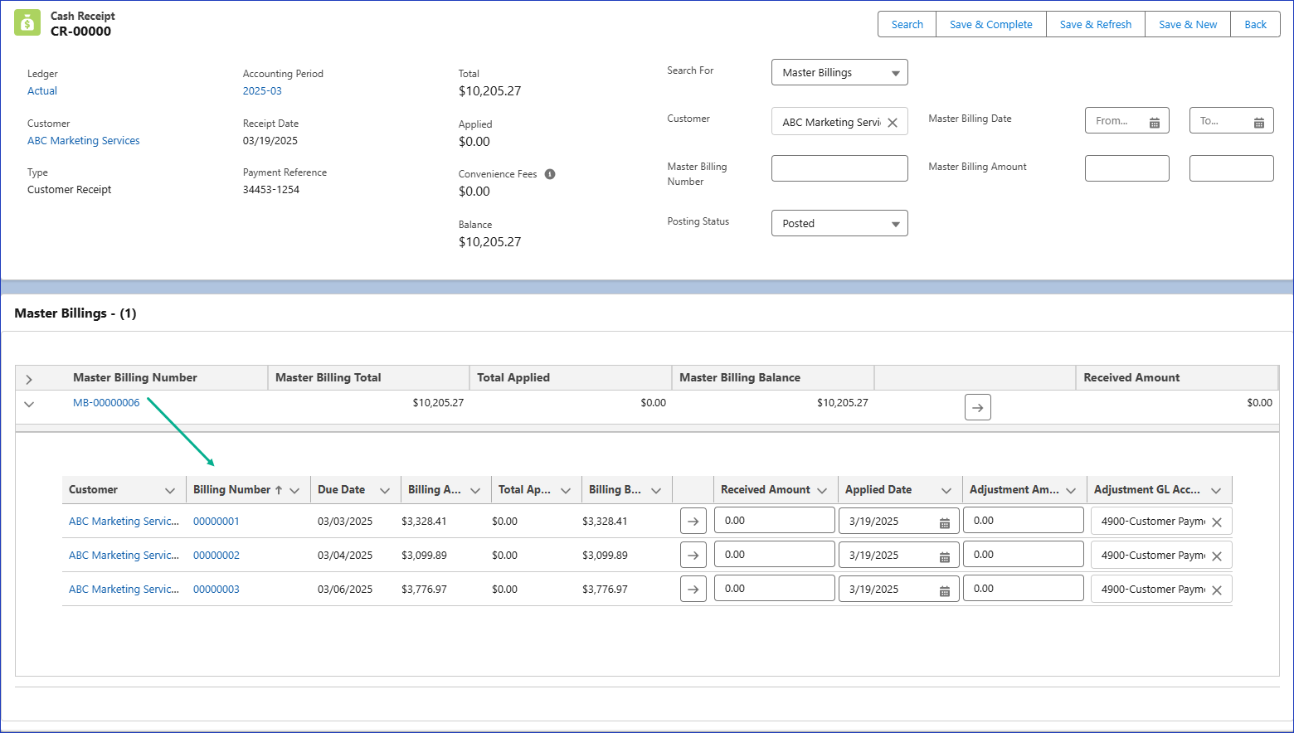Open the Posting Status dropdown
The height and width of the screenshot is (733, 1294).
839,224
